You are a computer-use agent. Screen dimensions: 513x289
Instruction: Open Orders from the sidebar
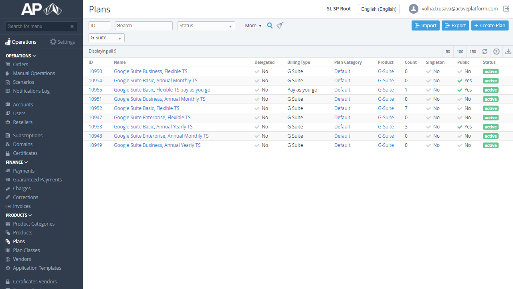coord(20,64)
